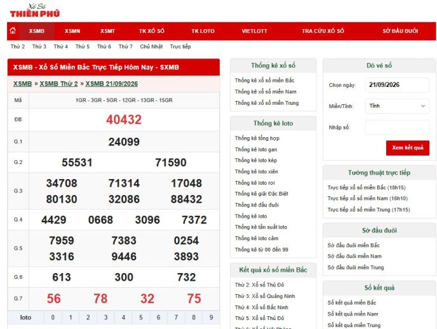Screen dimensions: 437x329
Task: Open Sổ kết quả miền Trung
Action: coord(354,325)
